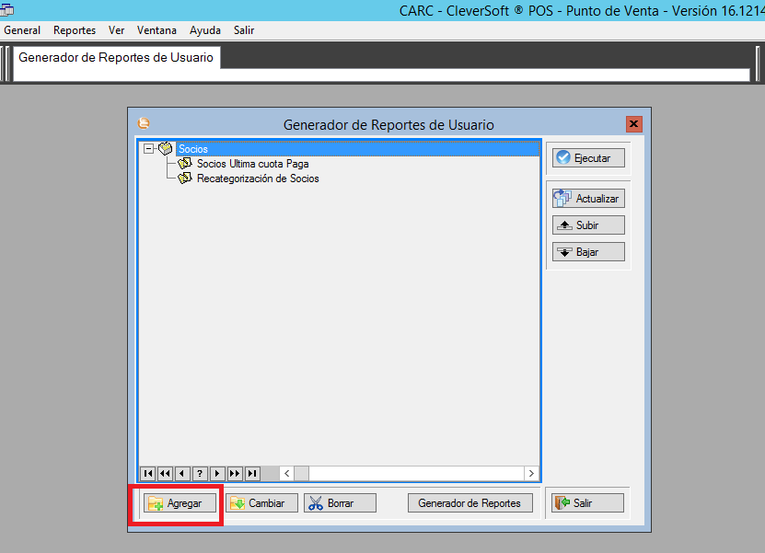Exit the dialog using the Salir button
This screenshot has height=553, width=765.
click(588, 503)
